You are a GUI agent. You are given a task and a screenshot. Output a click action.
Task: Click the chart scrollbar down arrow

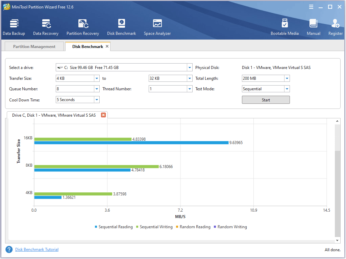coord(337,240)
